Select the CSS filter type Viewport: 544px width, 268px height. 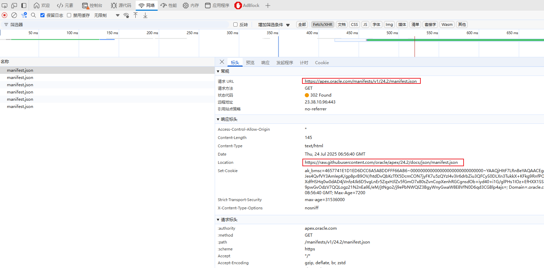pos(354,24)
